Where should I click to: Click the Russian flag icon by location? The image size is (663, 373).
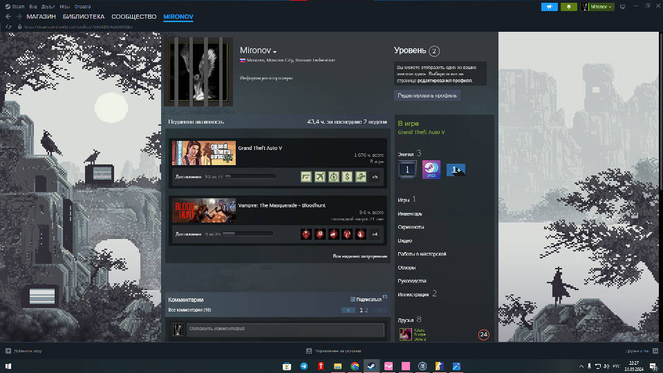tap(243, 60)
